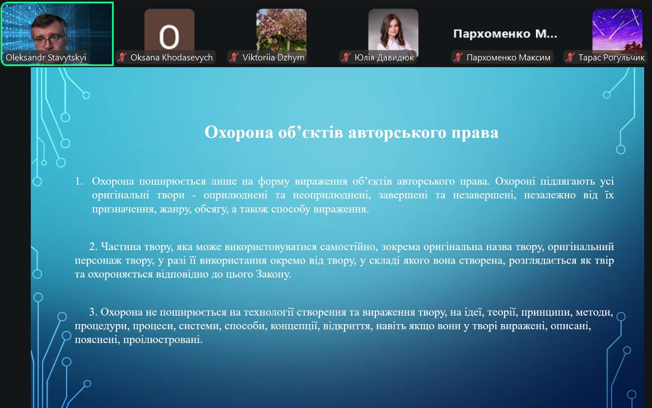Click the Oleksandr Stavytskyi name label

(x=46, y=57)
